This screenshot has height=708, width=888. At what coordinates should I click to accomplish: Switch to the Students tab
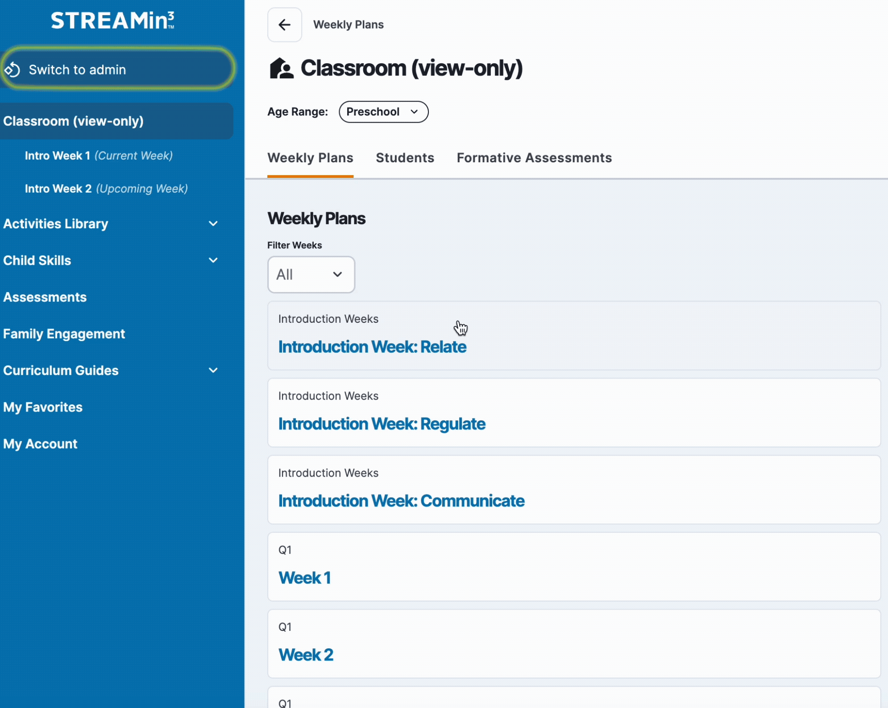[405, 158]
